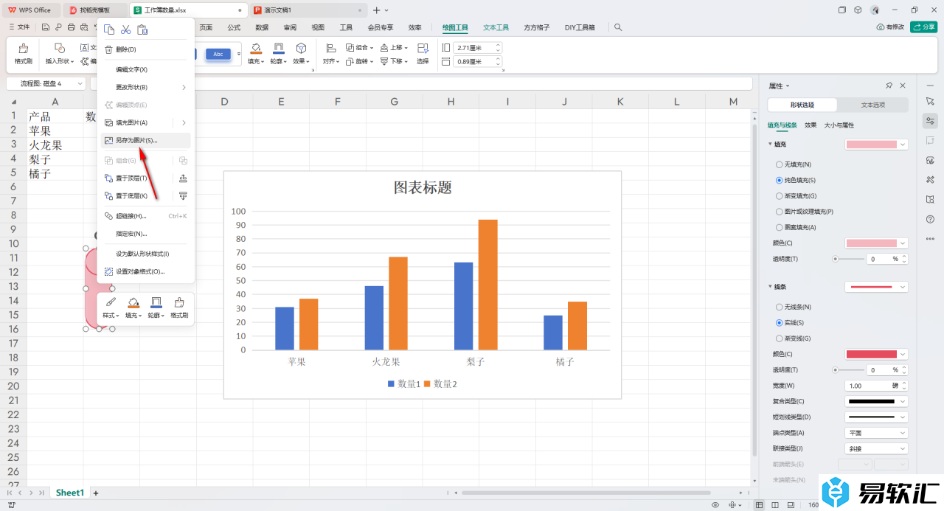Viewport: 944px width, 511px height.
Task: Switch to 视图 ribbon tab
Action: pyautogui.click(x=318, y=27)
